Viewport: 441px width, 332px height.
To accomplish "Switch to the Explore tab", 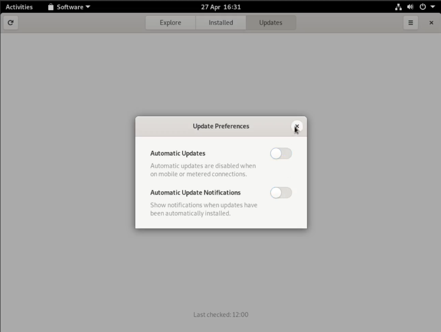I will 170,23.
